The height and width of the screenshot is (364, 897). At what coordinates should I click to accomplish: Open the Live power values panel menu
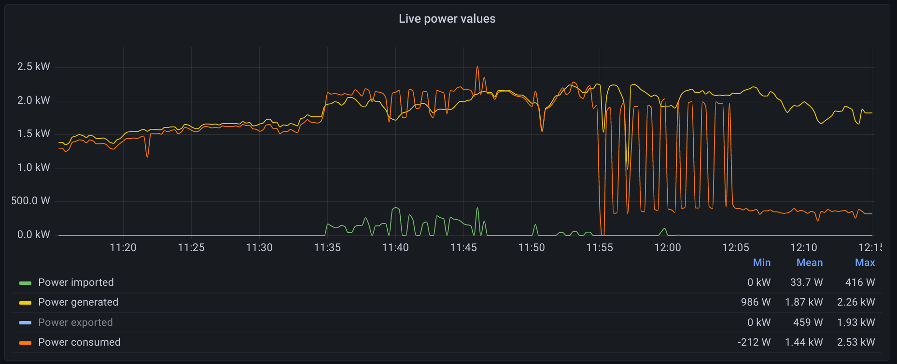[x=447, y=19]
